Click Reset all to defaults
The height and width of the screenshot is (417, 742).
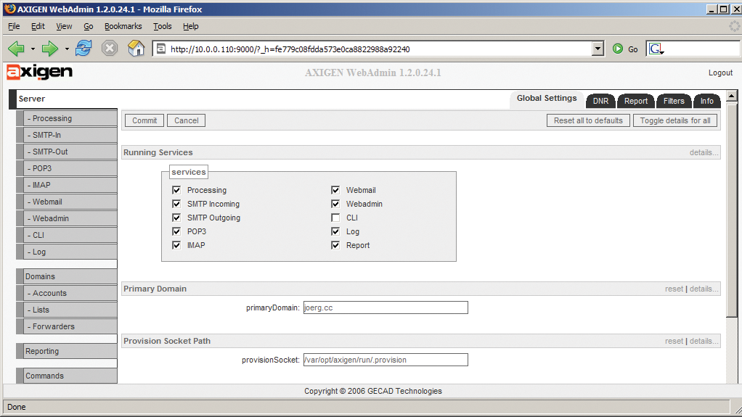click(x=588, y=120)
